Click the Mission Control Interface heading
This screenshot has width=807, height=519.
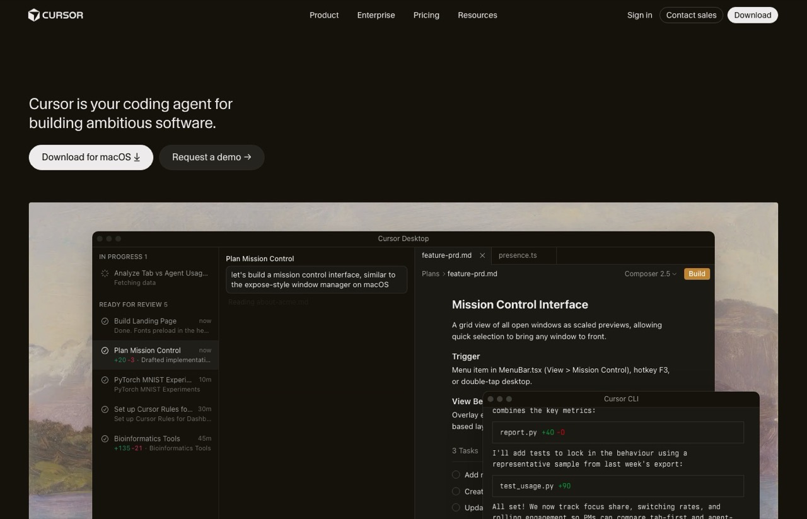[x=520, y=305]
